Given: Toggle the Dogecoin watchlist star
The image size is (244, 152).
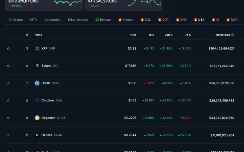Looking at the screenshot, I should 8,118.
